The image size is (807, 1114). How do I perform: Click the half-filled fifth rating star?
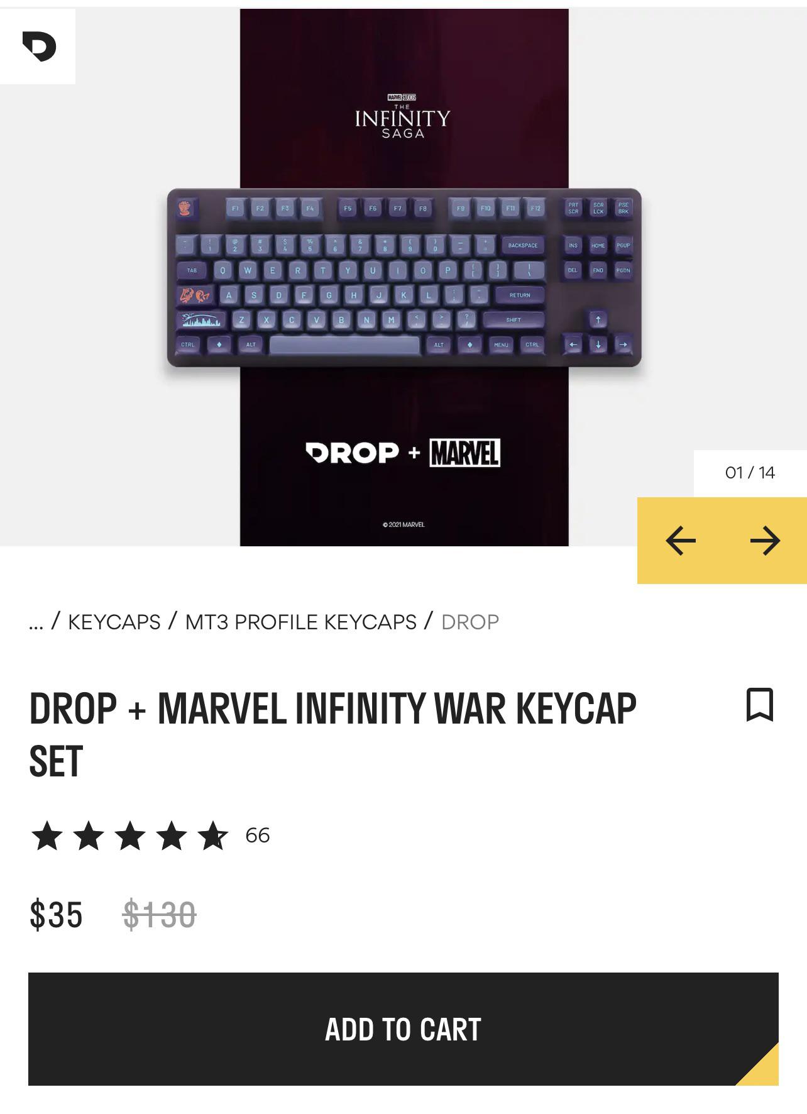212,835
